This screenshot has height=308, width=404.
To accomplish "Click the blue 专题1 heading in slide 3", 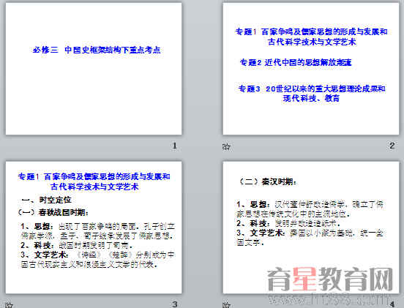I will coord(94,181).
